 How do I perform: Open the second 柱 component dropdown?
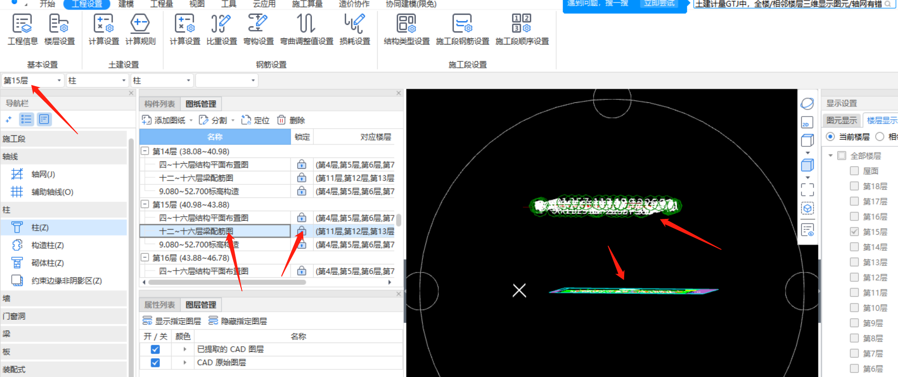[162, 81]
